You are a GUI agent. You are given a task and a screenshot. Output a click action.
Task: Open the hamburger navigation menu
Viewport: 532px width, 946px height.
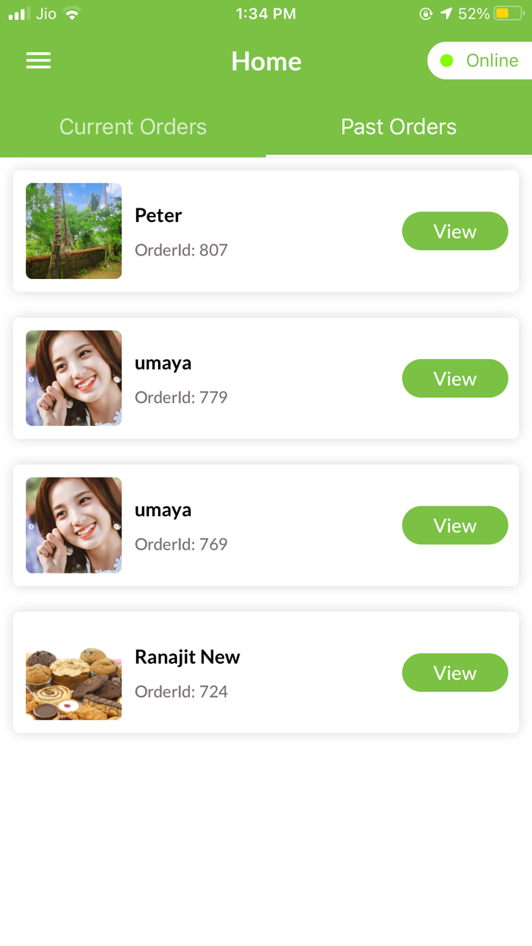point(38,61)
